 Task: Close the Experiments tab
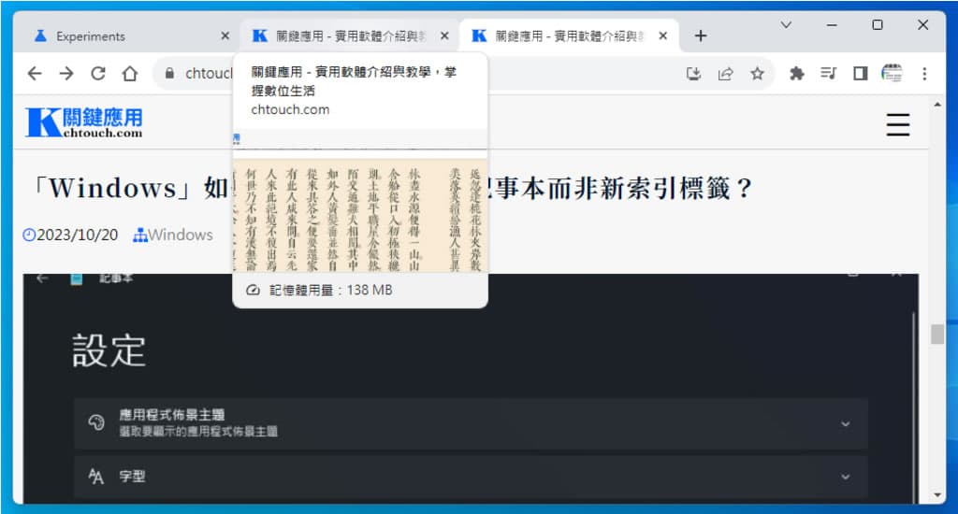pos(225,36)
